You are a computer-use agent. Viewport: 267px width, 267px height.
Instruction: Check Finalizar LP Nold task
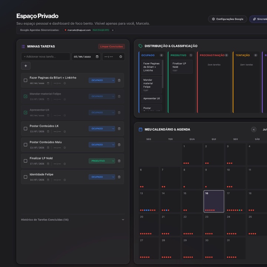coord(26,161)
